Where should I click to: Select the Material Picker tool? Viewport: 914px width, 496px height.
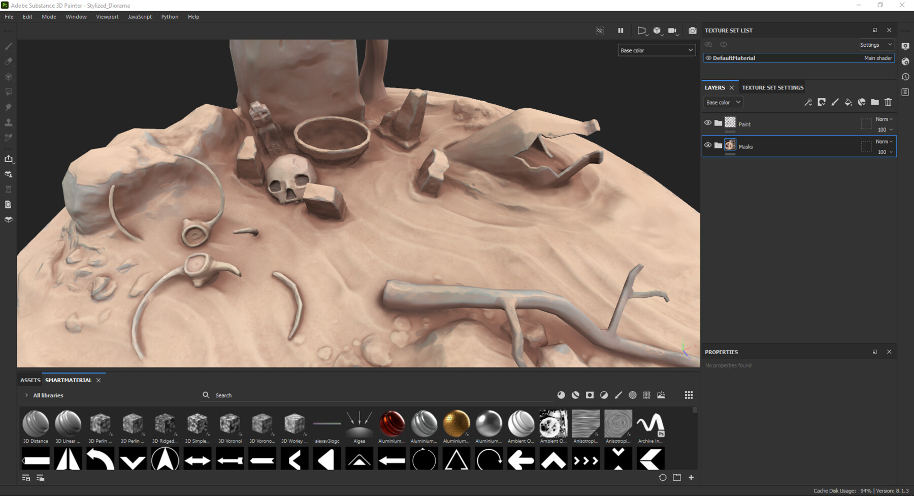click(x=8, y=137)
